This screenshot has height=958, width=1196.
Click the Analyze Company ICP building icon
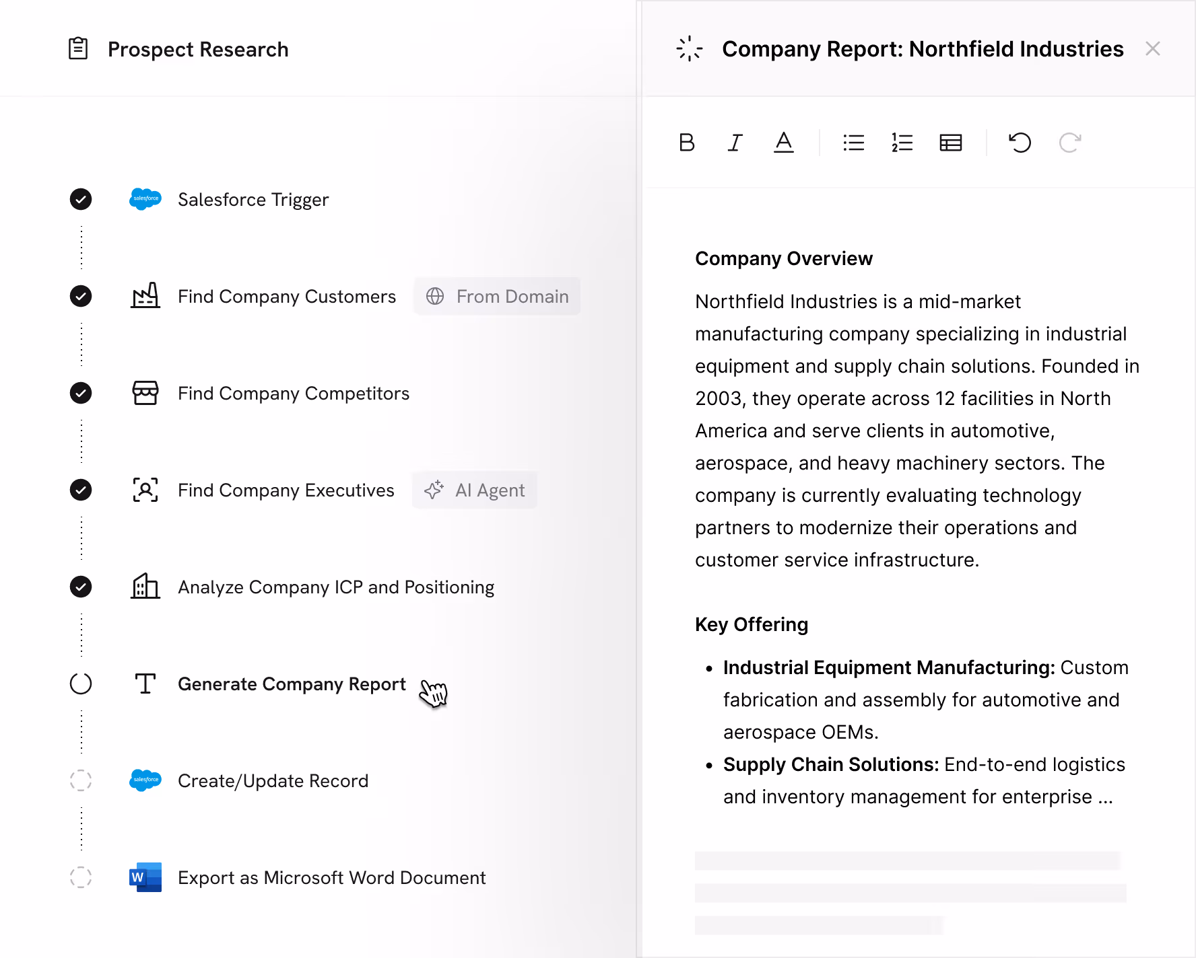145,587
